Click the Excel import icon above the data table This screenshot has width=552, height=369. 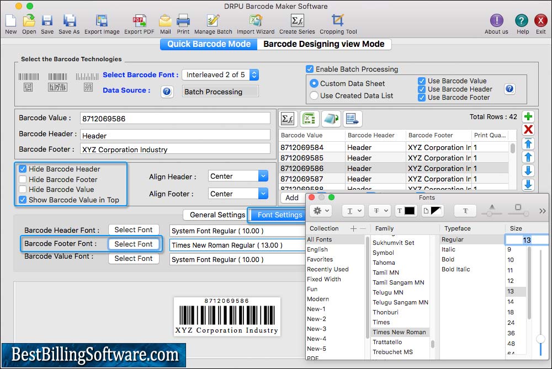point(309,119)
